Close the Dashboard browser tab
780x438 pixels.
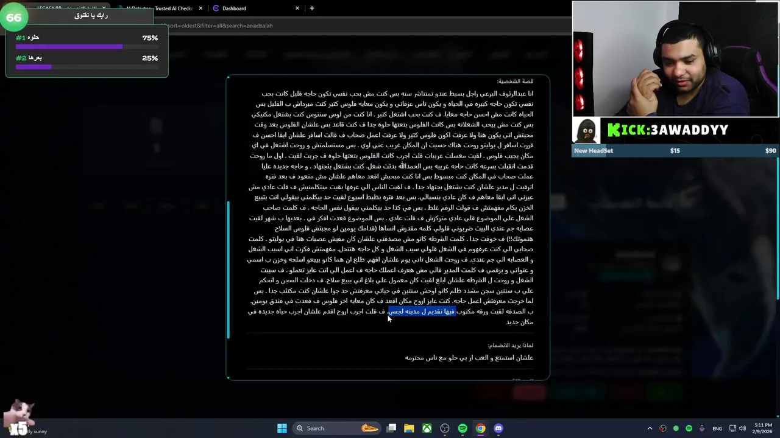coord(297,9)
